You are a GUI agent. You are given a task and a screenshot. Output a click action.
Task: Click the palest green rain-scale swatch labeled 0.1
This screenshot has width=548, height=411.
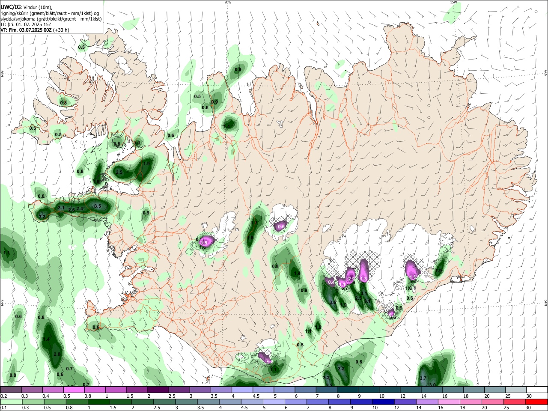tap(11, 402)
